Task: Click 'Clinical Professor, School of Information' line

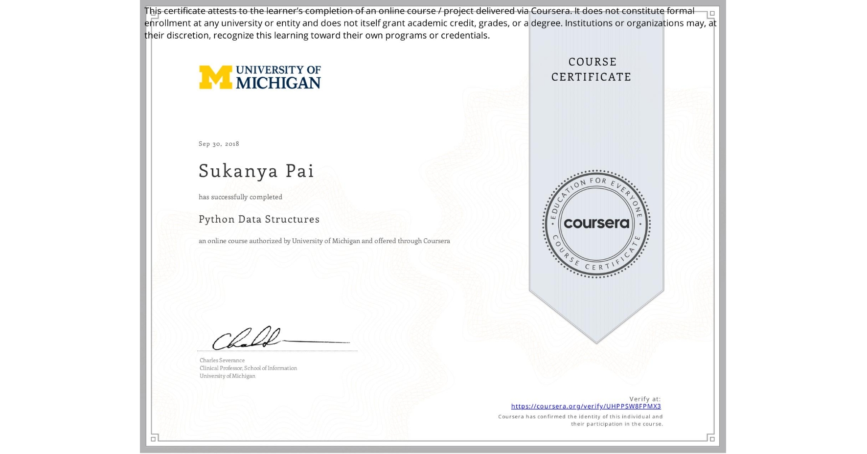Action: point(248,368)
